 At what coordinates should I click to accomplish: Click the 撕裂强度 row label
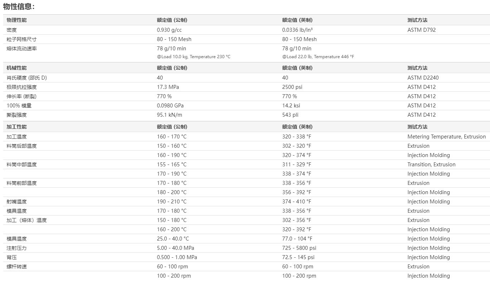16,115
